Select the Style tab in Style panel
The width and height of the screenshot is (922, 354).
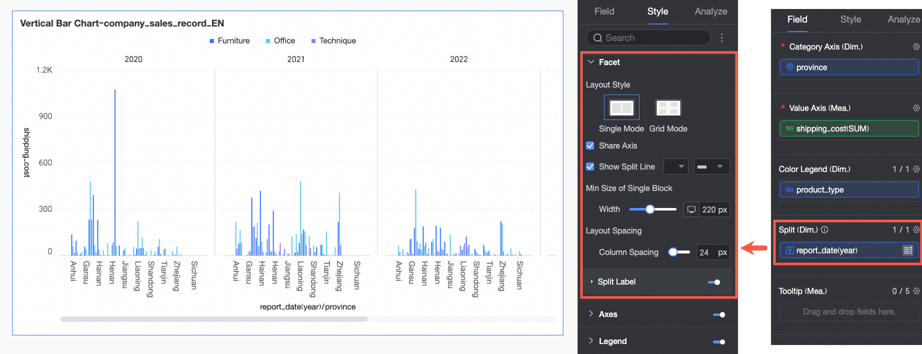pyautogui.click(x=657, y=11)
